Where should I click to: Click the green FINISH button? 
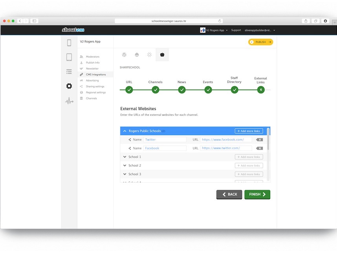(257, 194)
